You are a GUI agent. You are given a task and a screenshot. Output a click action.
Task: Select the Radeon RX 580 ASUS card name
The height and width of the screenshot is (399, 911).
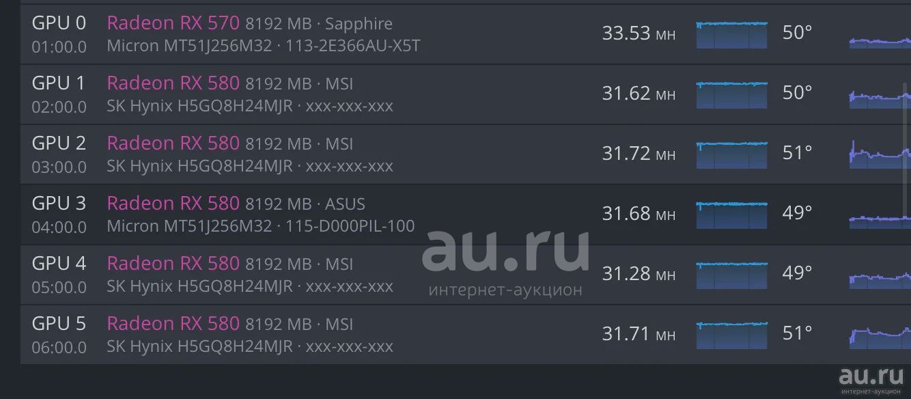(x=173, y=204)
